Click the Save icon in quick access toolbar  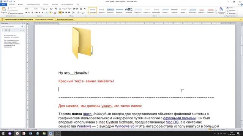tap(5, 2)
